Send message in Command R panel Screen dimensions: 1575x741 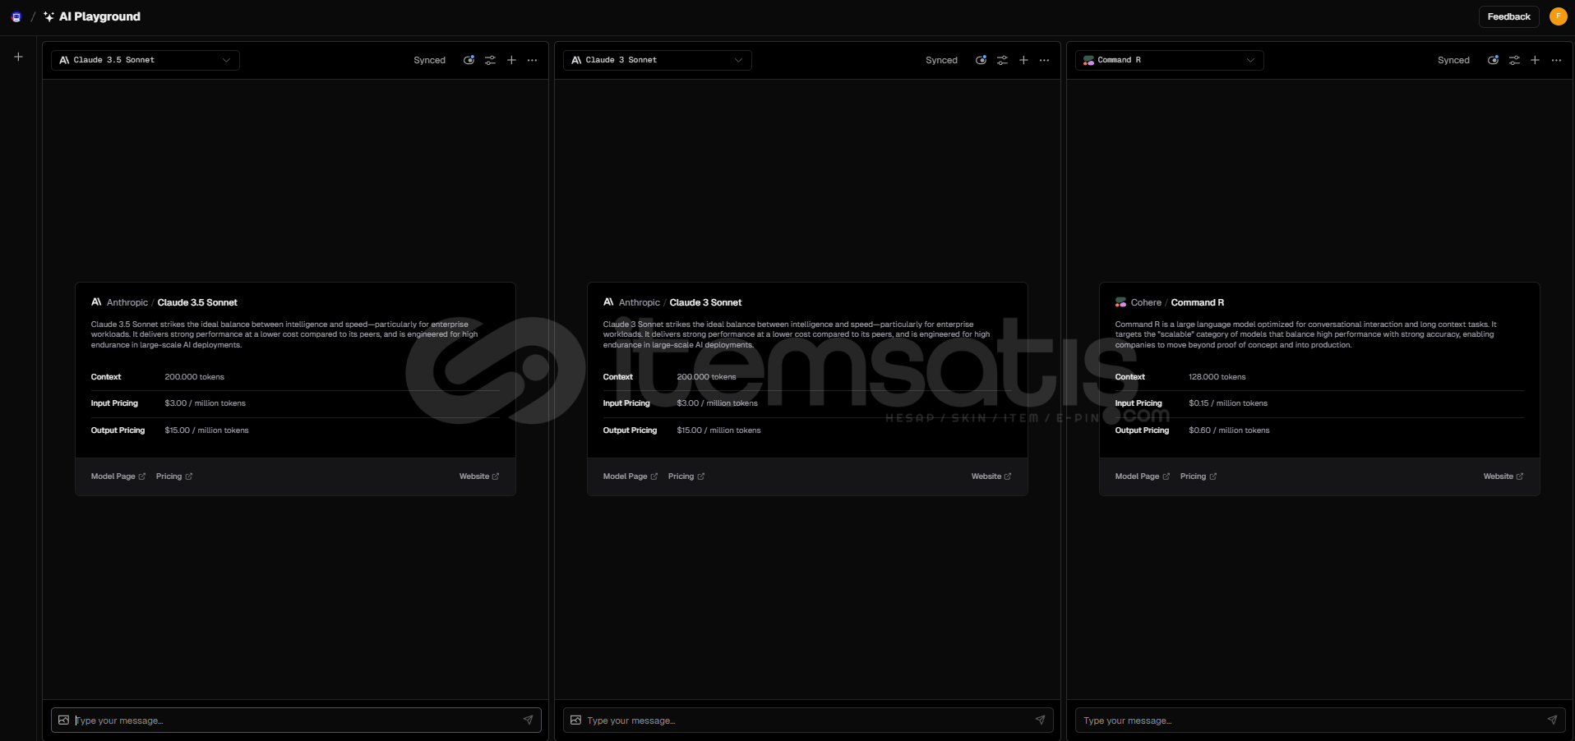tap(1552, 720)
